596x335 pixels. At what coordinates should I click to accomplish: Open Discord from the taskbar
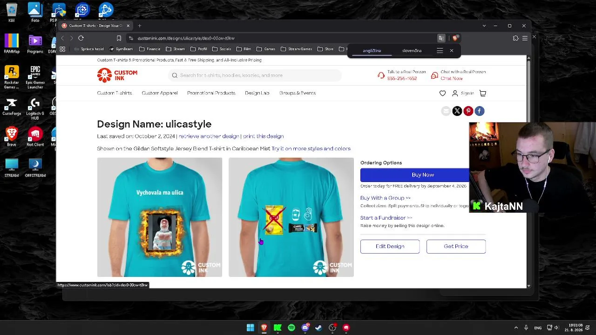305,328
